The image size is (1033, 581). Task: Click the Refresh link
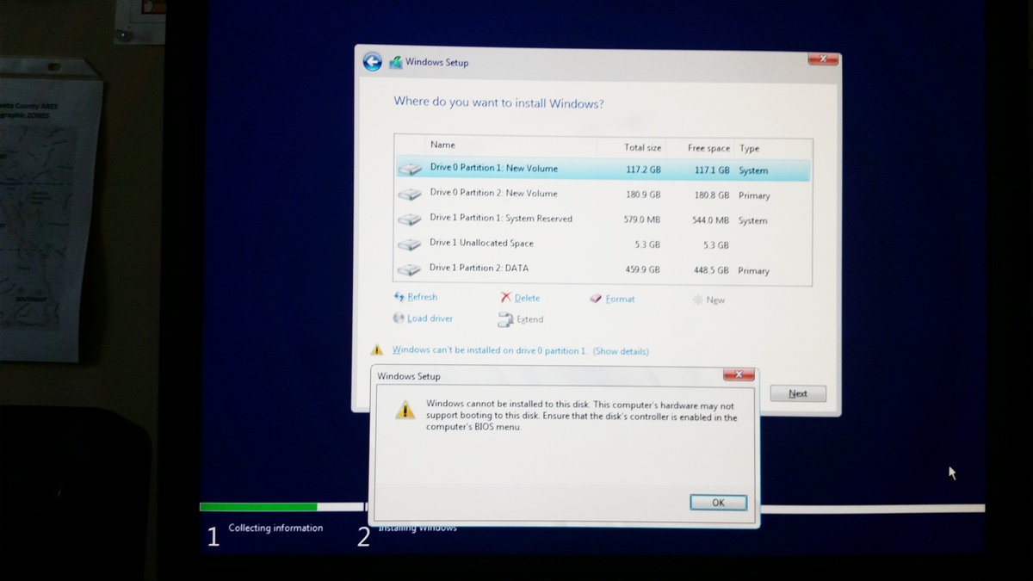(422, 297)
